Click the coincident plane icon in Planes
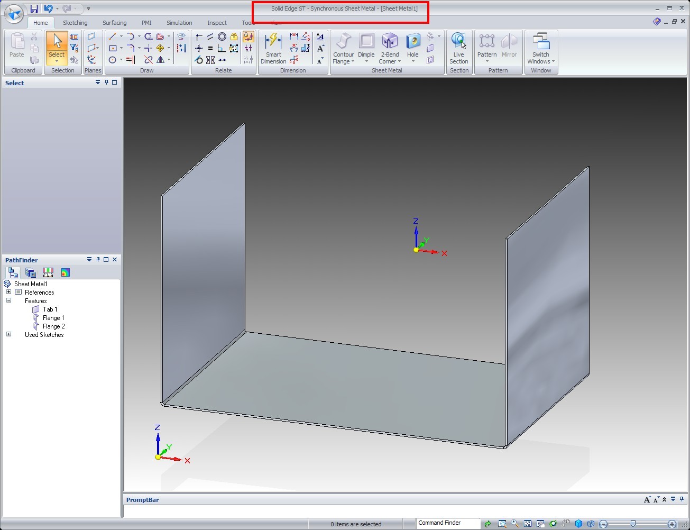 (91, 36)
